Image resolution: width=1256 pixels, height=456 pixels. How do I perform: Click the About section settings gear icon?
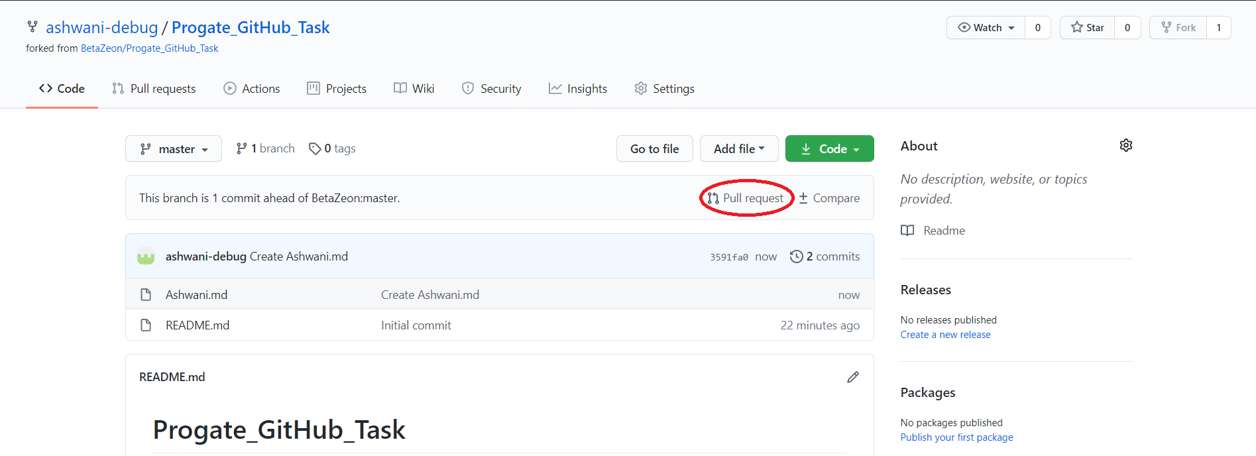click(1125, 145)
